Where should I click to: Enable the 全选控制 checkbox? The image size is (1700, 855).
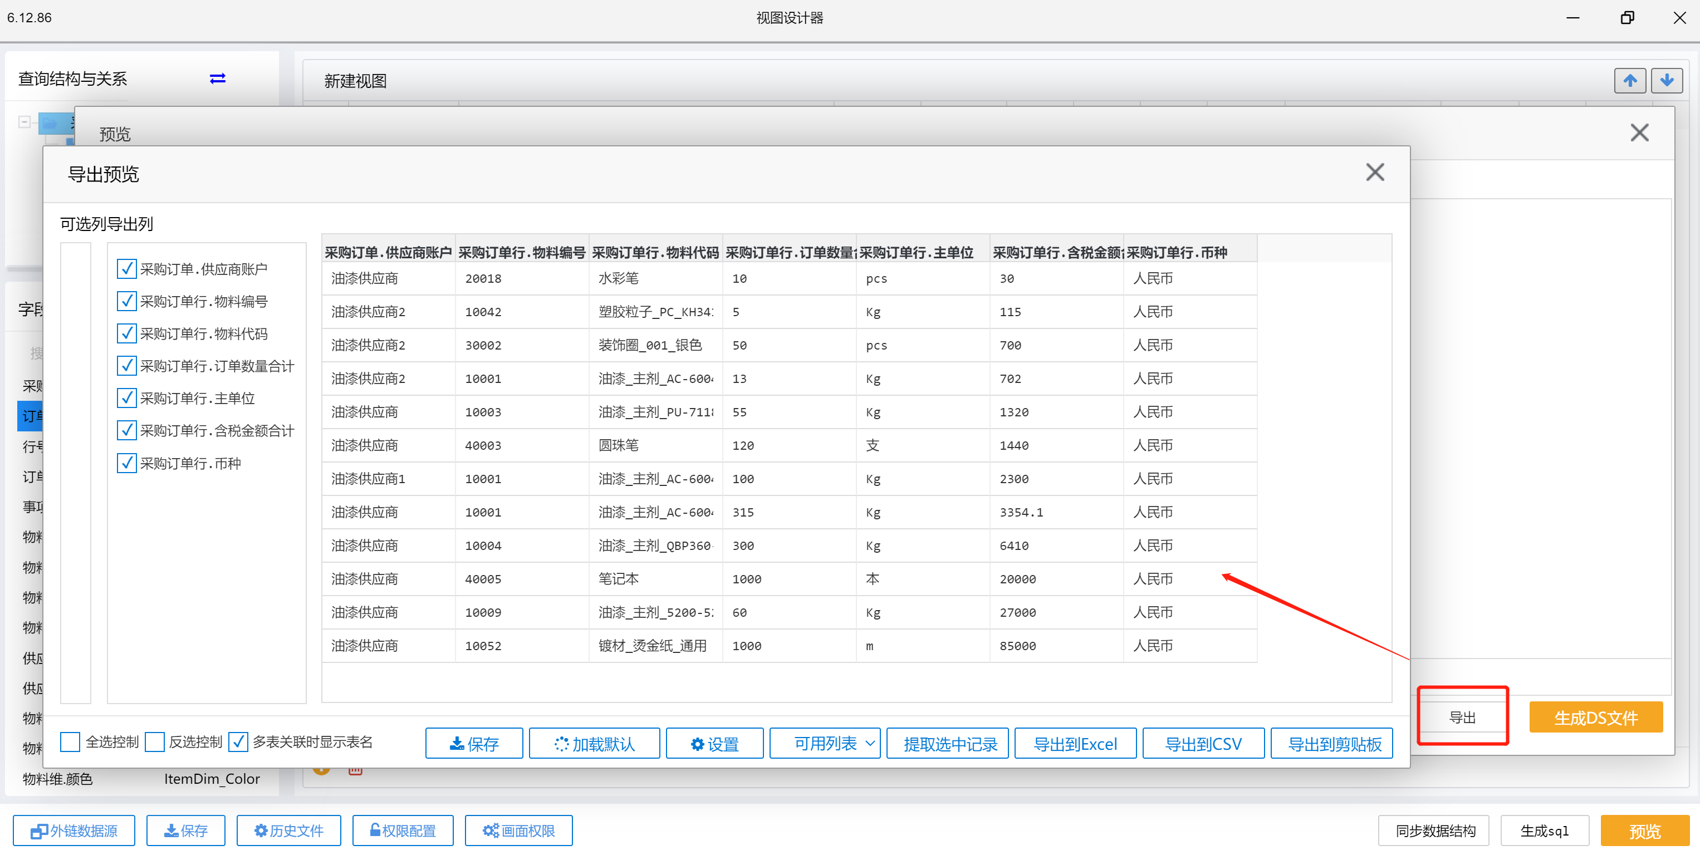pos(70,741)
